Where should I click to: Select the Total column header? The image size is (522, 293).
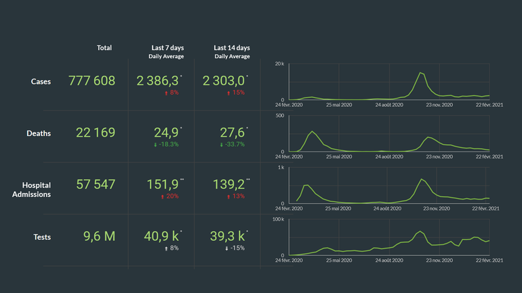tap(104, 48)
